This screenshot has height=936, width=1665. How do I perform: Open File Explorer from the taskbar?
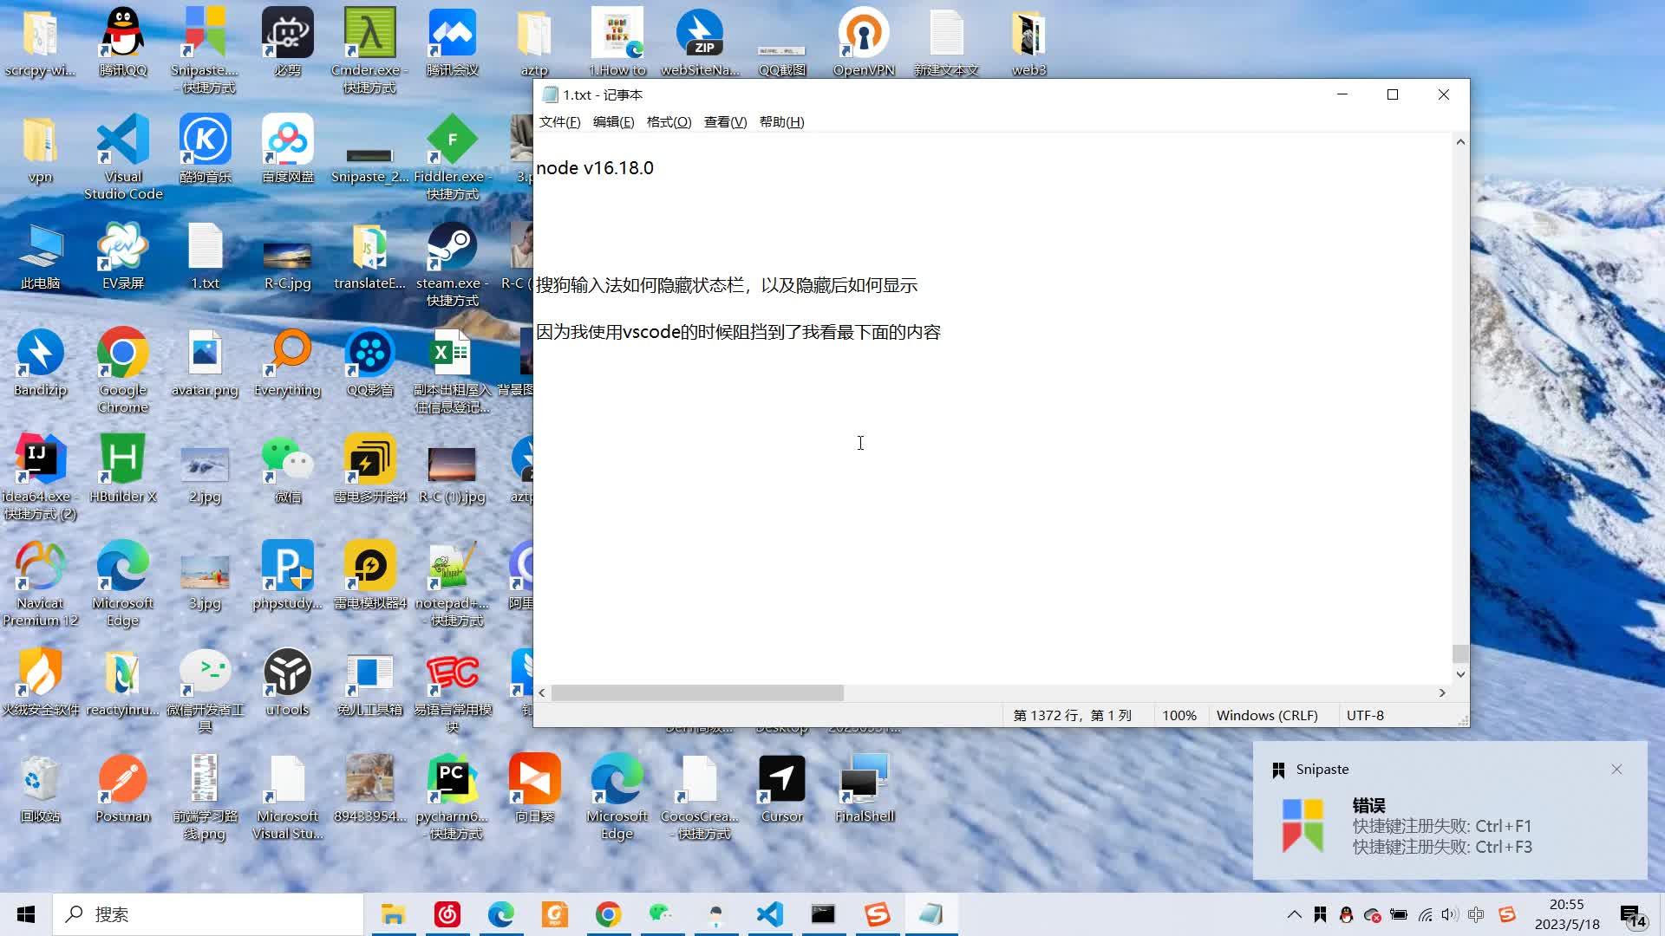[393, 914]
